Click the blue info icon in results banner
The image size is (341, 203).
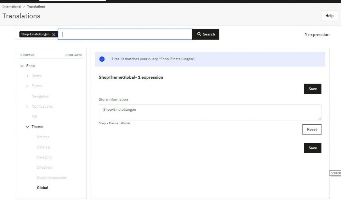point(102,59)
